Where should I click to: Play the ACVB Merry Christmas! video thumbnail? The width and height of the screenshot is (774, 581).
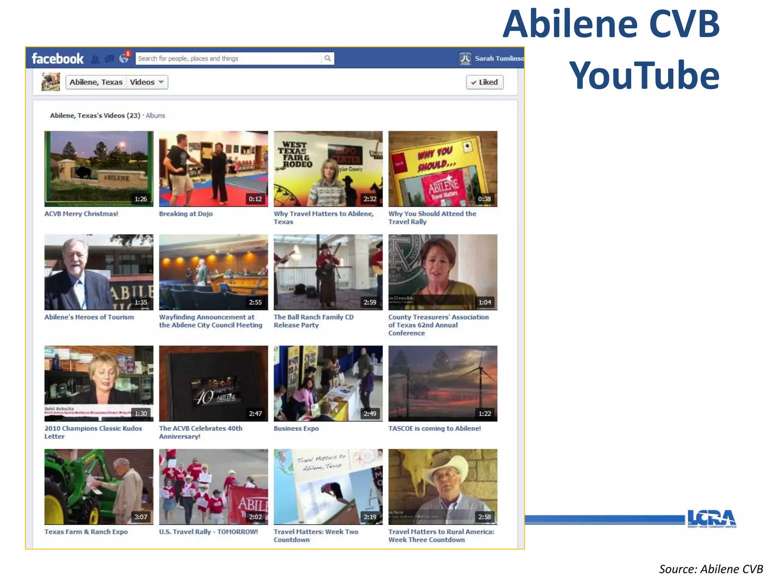pos(99,169)
